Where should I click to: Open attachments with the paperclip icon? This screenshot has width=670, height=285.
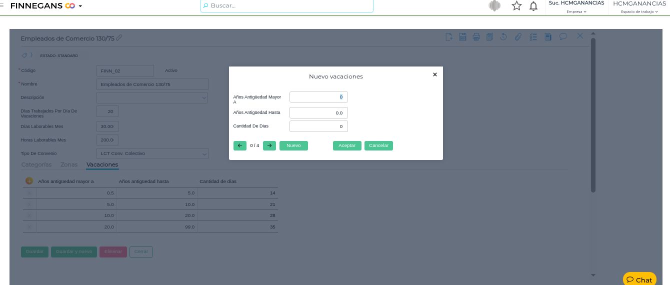pyautogui.click(x=518, y=36)
